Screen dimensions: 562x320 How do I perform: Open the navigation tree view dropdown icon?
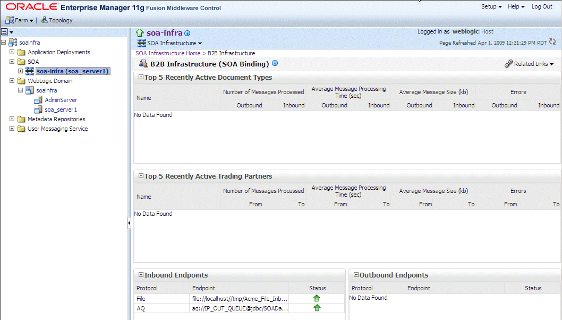[7, 32]
